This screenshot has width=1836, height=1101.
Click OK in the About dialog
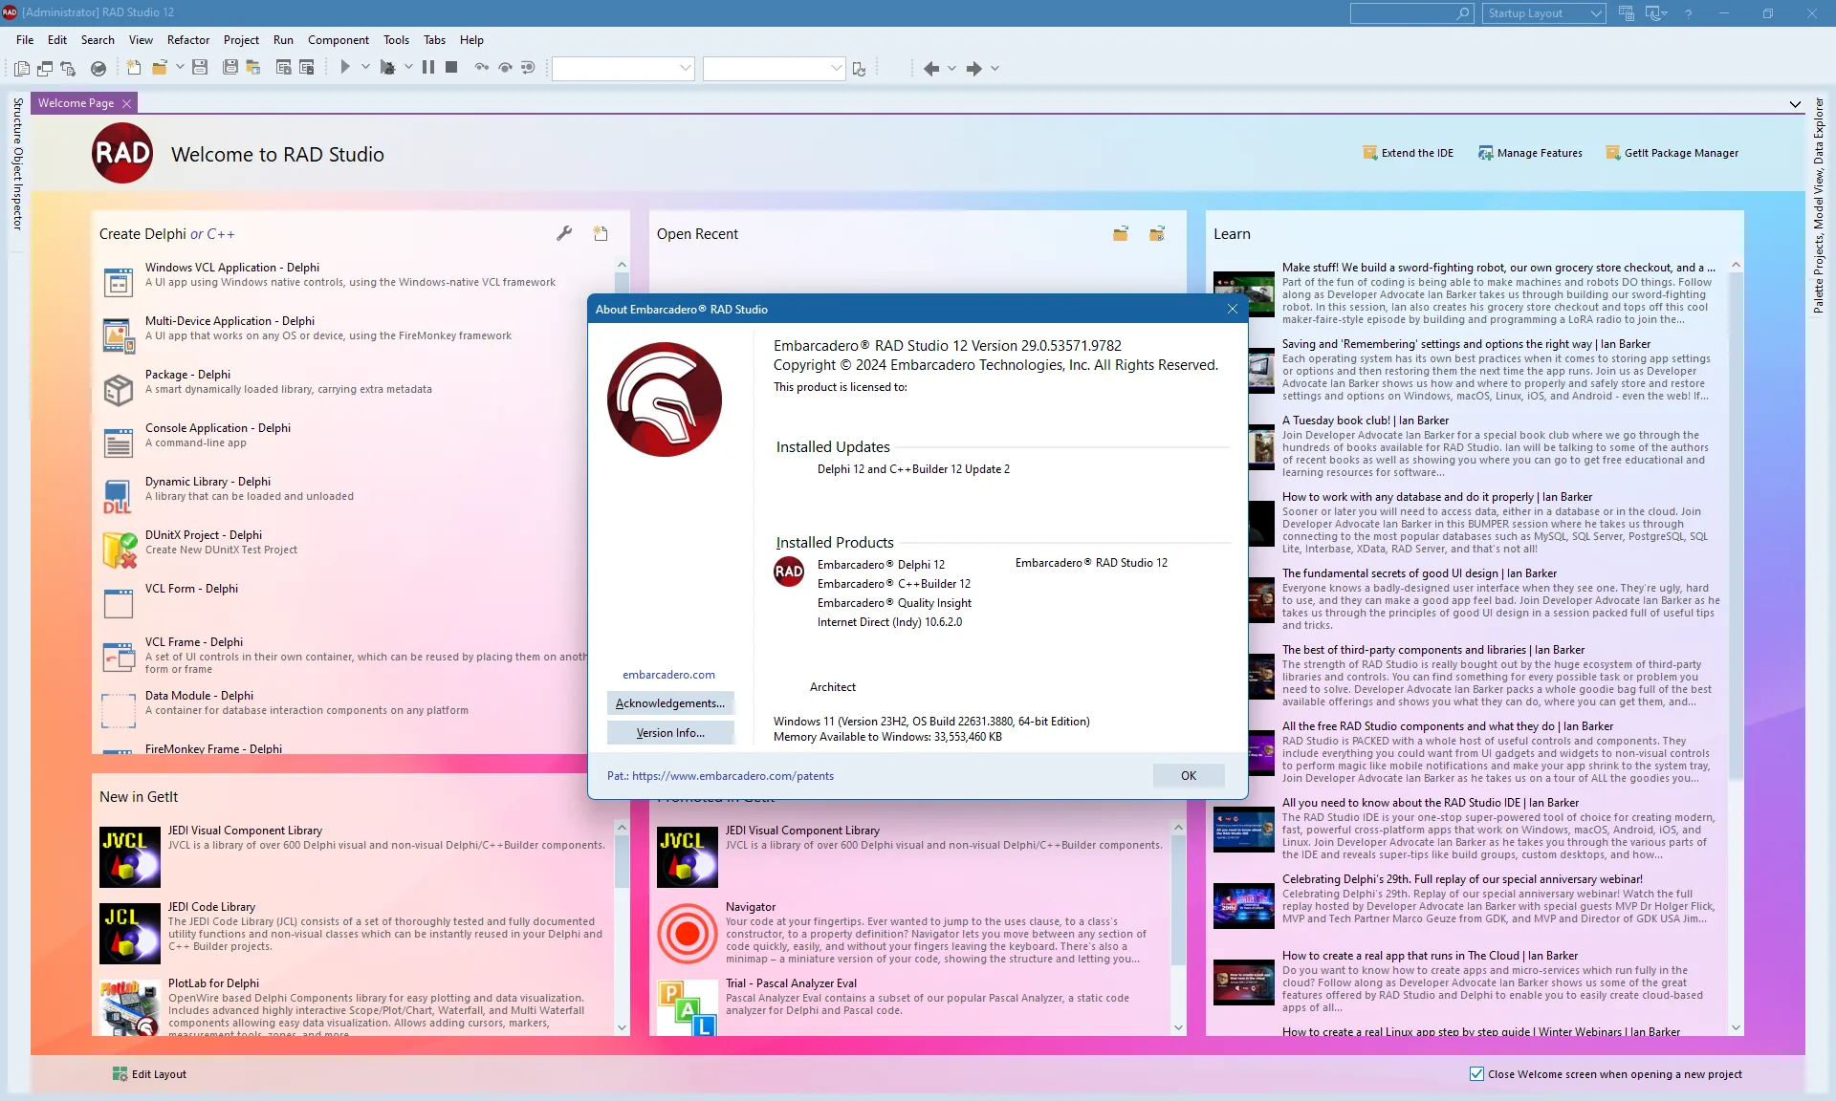(1189, 776)
